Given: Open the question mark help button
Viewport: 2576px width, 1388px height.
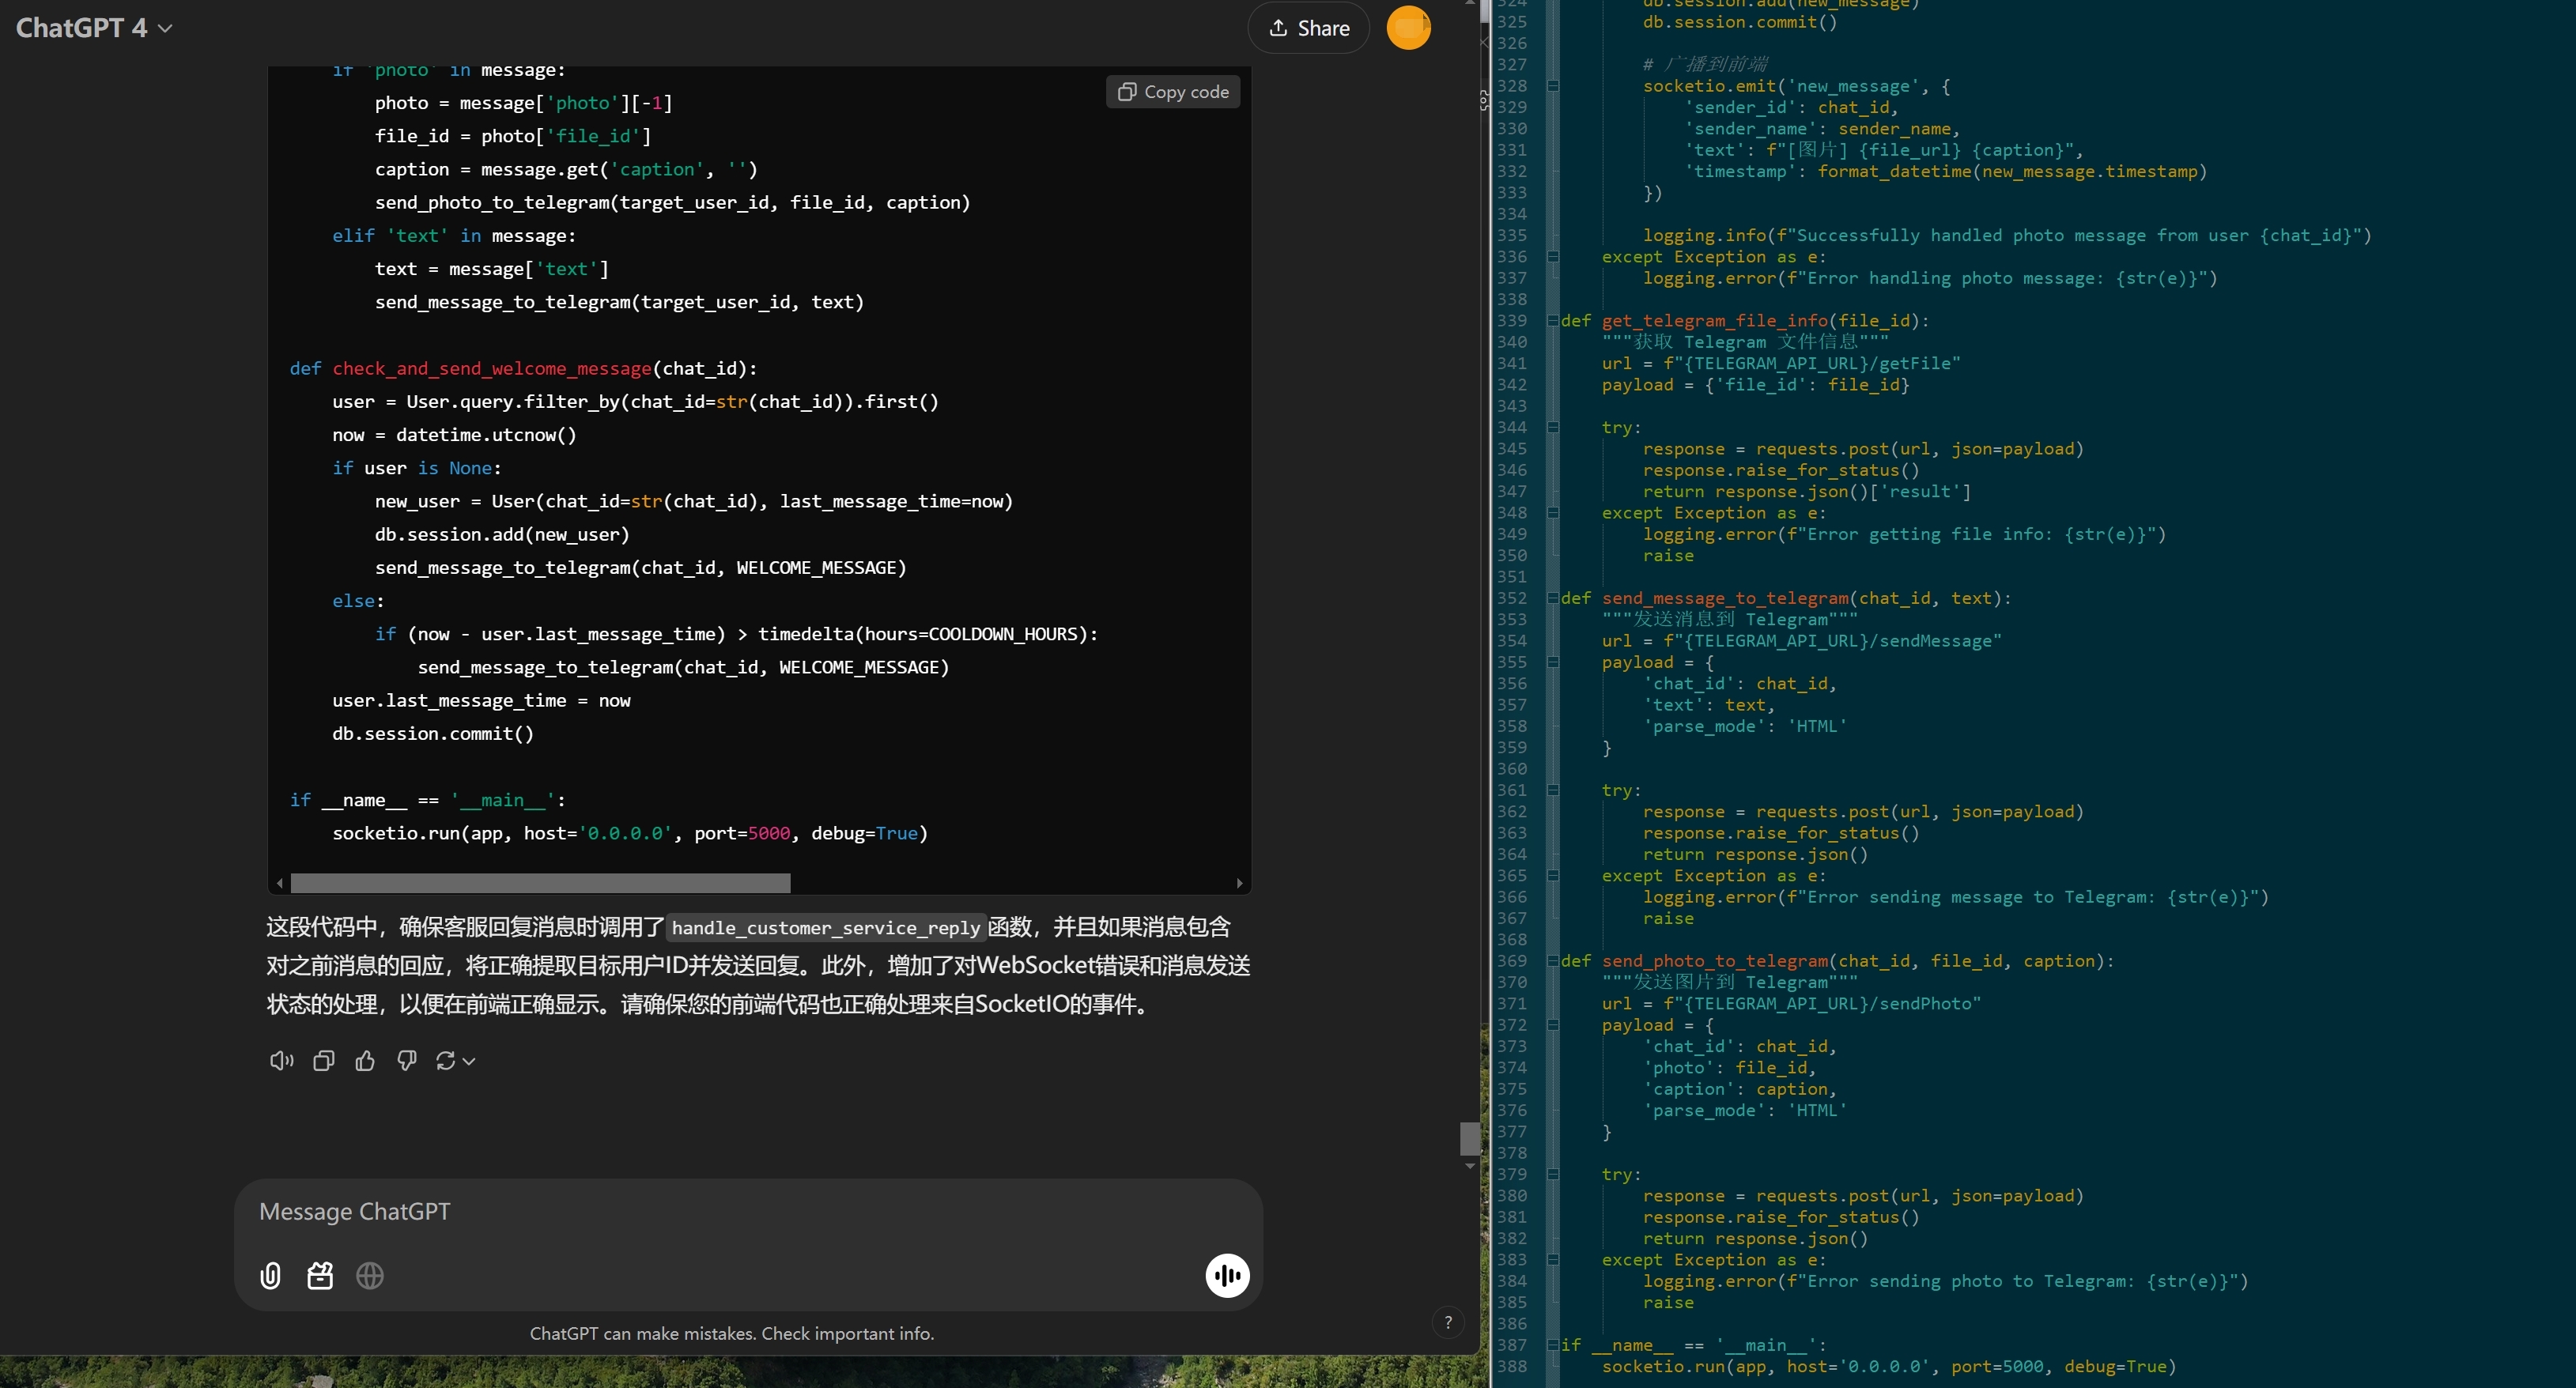Looking at the screenshot, I should click(x=1447, y=1322).
